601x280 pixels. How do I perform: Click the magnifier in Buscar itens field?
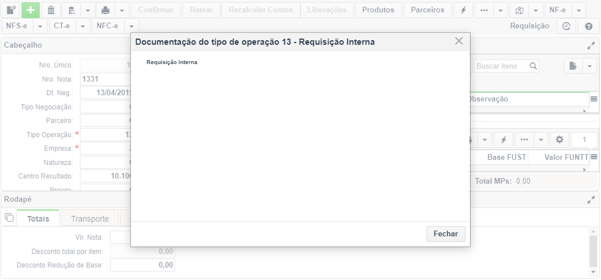pyautogui.click(x=533, y=66)
